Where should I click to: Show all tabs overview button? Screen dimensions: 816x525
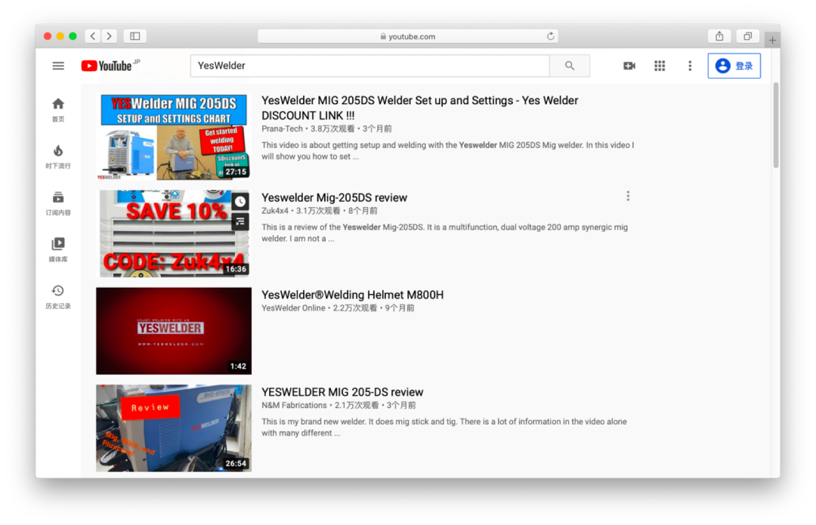coord(747,36)
